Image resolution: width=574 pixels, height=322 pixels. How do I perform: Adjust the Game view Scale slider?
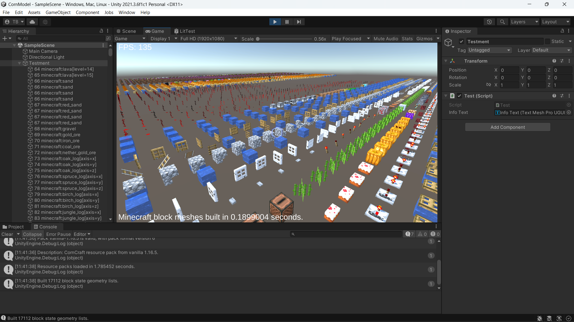point(258,39)
